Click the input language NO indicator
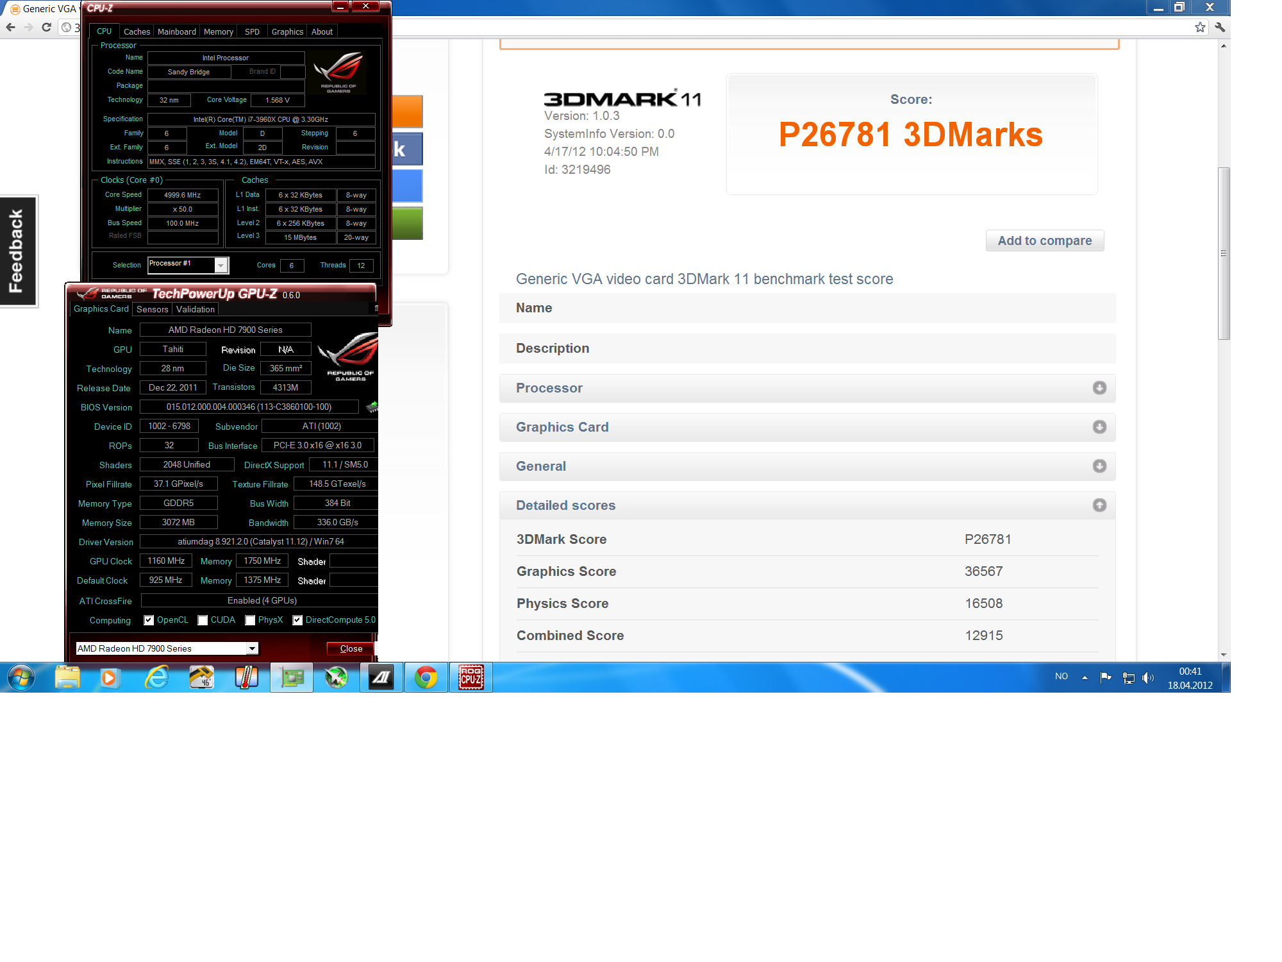Image resolution: width=1282 pixels, height=962 pixels. [1061, 677]
